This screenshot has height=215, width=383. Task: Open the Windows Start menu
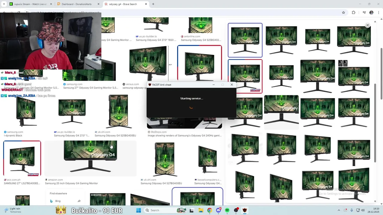pyautogui.click(x=139, y=210)
